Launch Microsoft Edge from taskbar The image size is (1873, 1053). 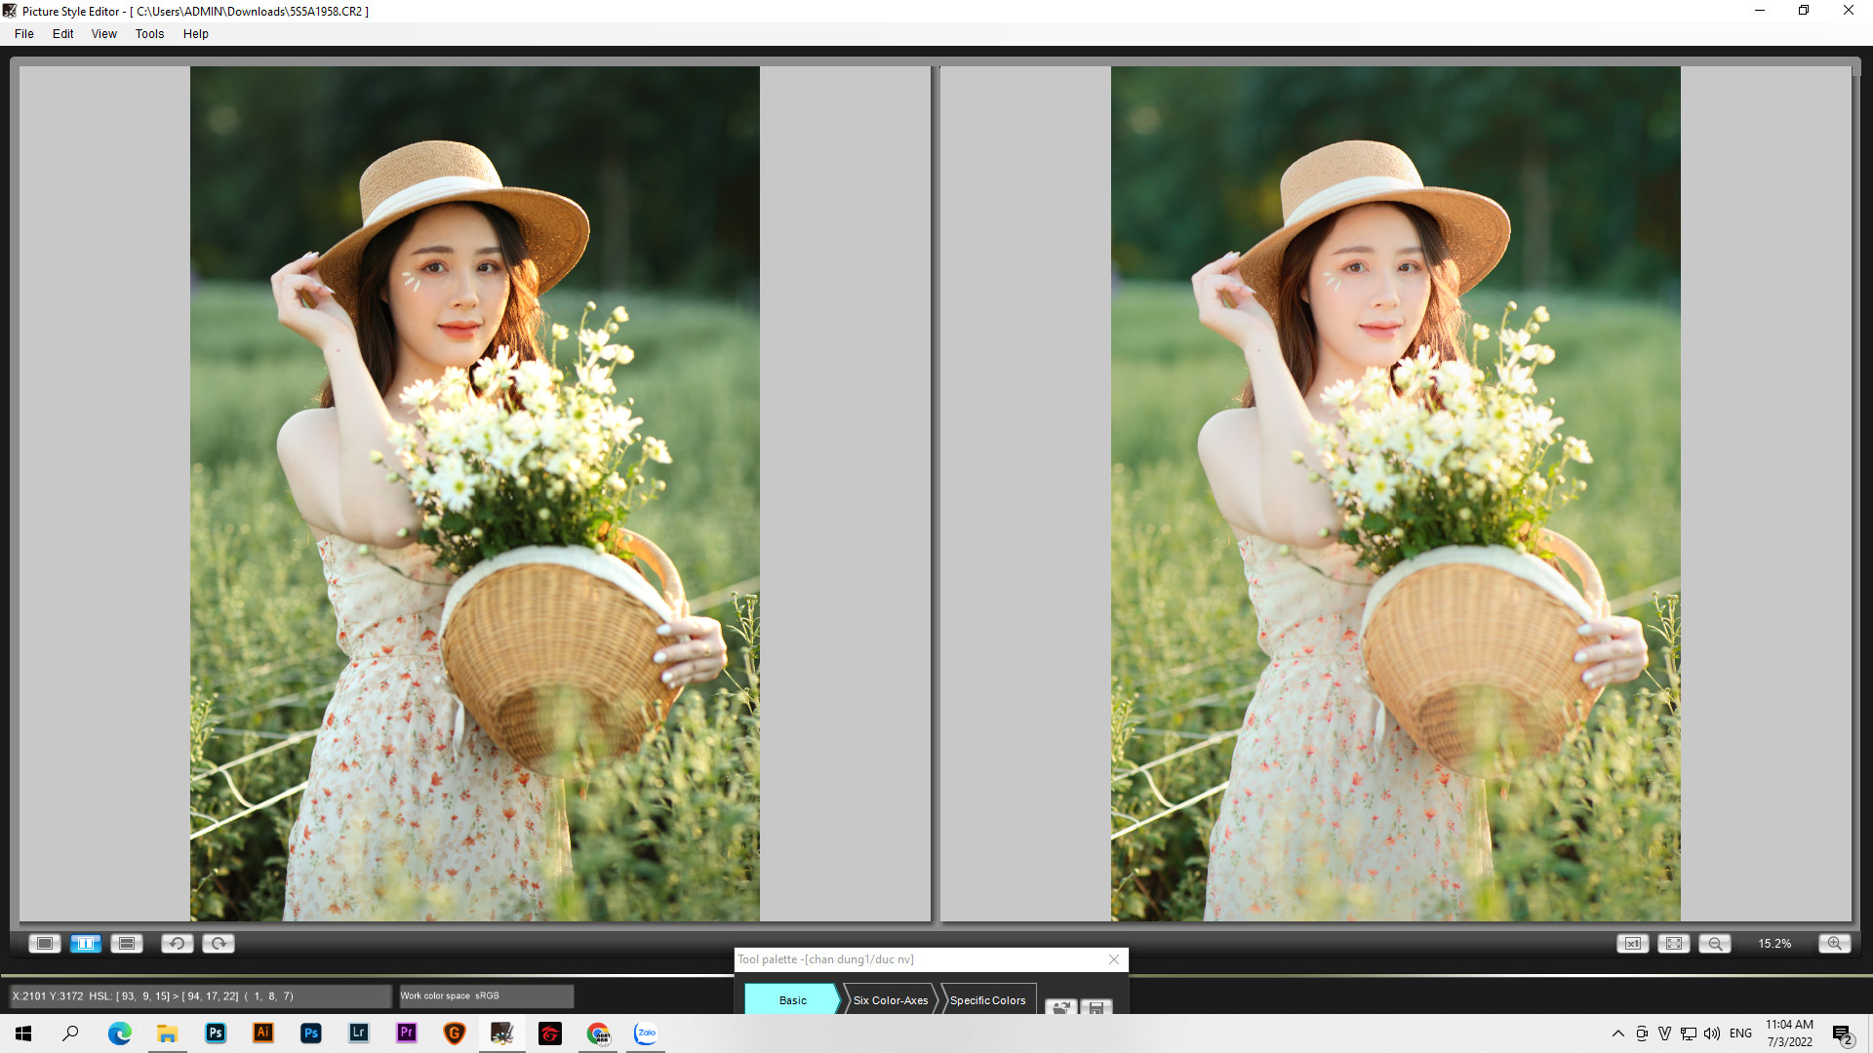[x=119, y=1033]
